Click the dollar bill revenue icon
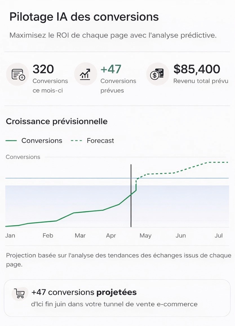235x326 pixels. [157, 74]
